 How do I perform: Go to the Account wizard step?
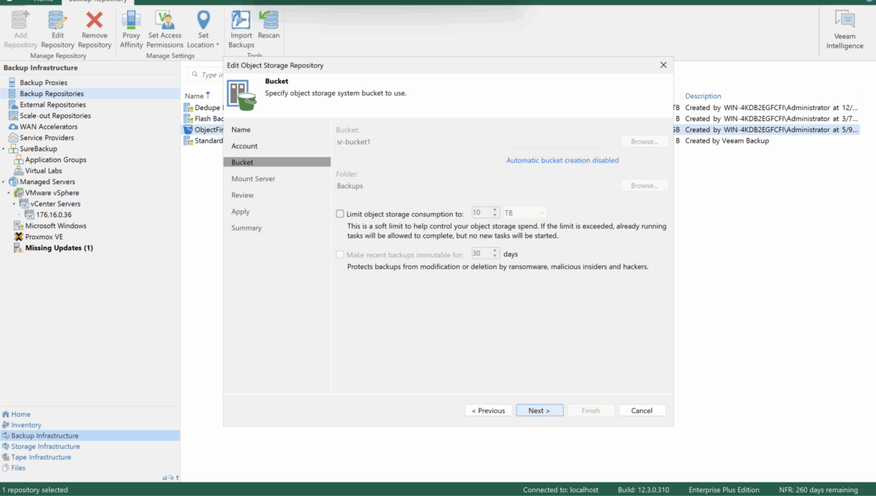244,146
